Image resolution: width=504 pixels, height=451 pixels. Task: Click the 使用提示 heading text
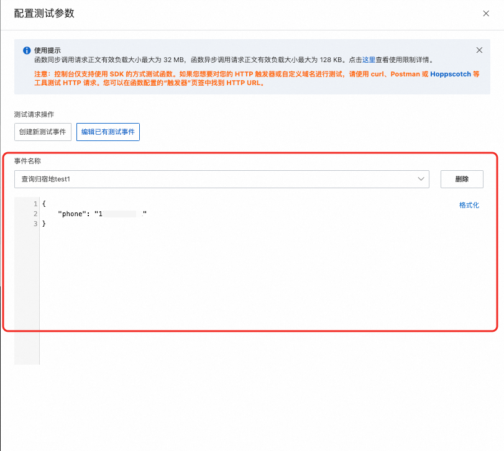[x=48, y=50]
